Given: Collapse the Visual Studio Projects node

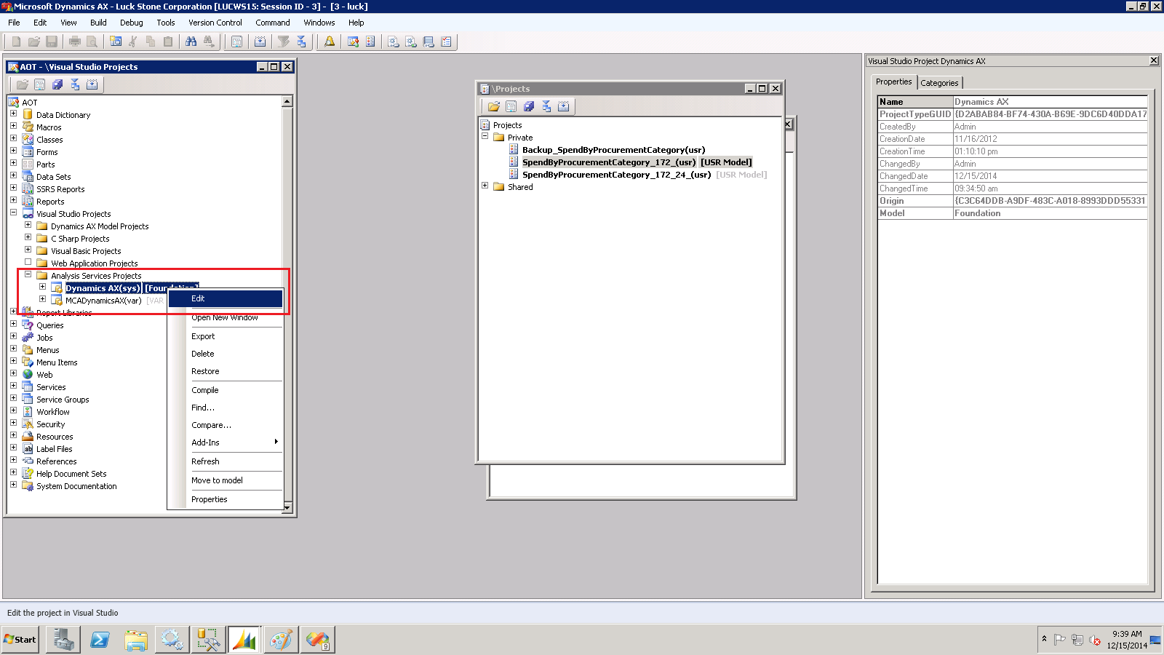Looking at the screenshot, I should (13, 213).
